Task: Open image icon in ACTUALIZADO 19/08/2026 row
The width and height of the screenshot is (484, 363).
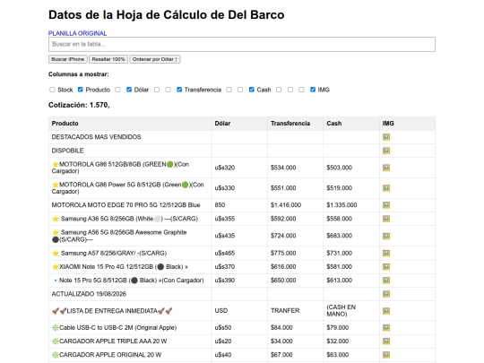Action: click(x=386, y=294)
